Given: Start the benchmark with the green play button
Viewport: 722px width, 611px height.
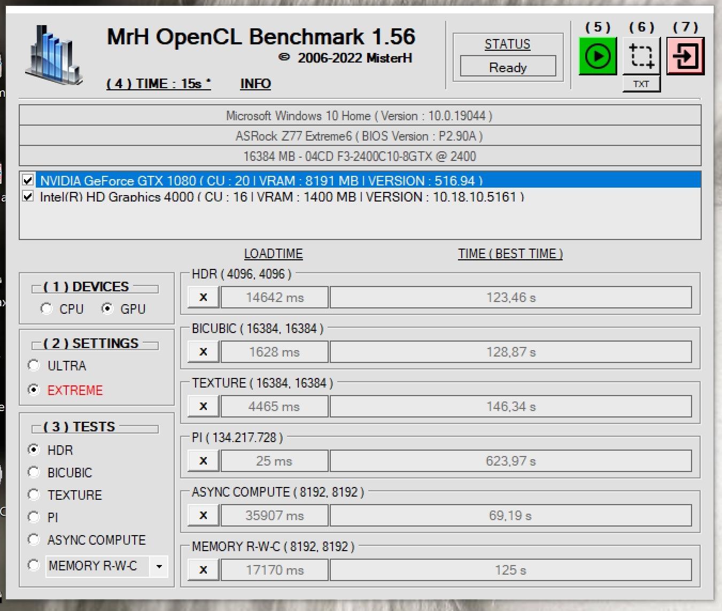Looking at the screenshot, I should coord(597,56).
